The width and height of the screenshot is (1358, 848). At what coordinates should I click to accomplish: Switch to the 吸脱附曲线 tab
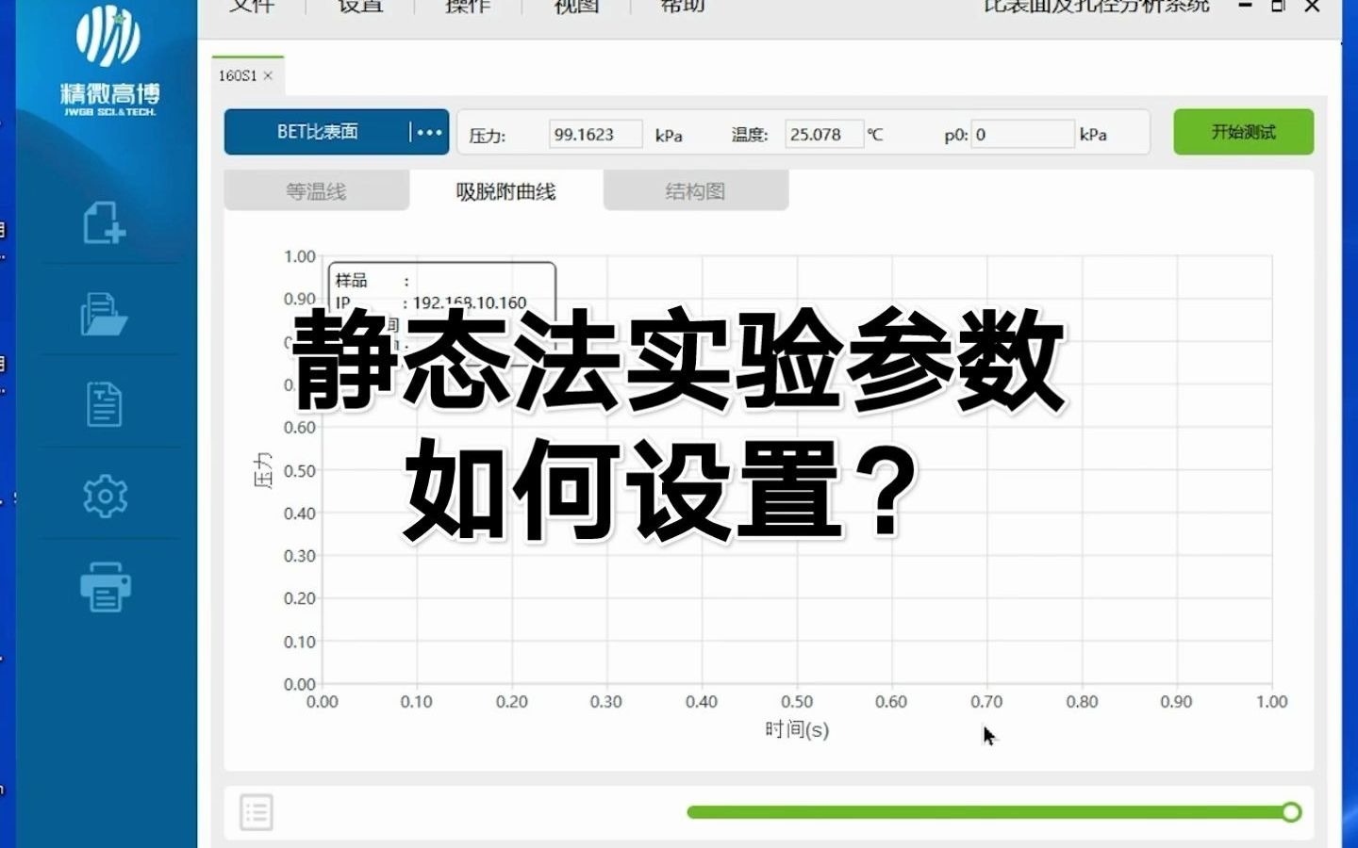click(505, 191)
